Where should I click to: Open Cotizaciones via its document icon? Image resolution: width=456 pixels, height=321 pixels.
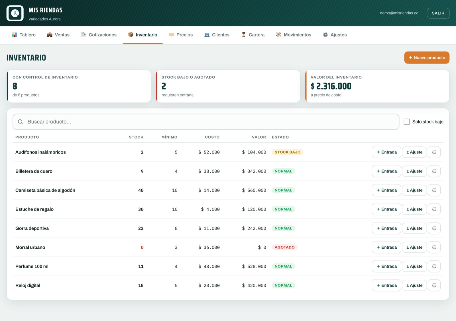point(84,35)
